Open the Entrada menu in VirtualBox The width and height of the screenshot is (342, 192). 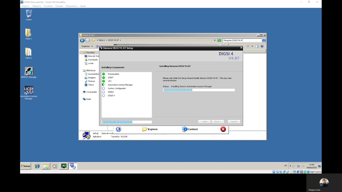pyautogui.click(x=59, y=6)
